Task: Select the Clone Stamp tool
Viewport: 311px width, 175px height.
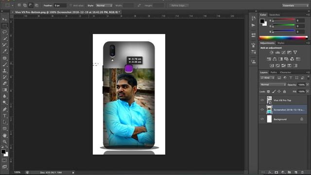Action: click(x=4, y=70)
